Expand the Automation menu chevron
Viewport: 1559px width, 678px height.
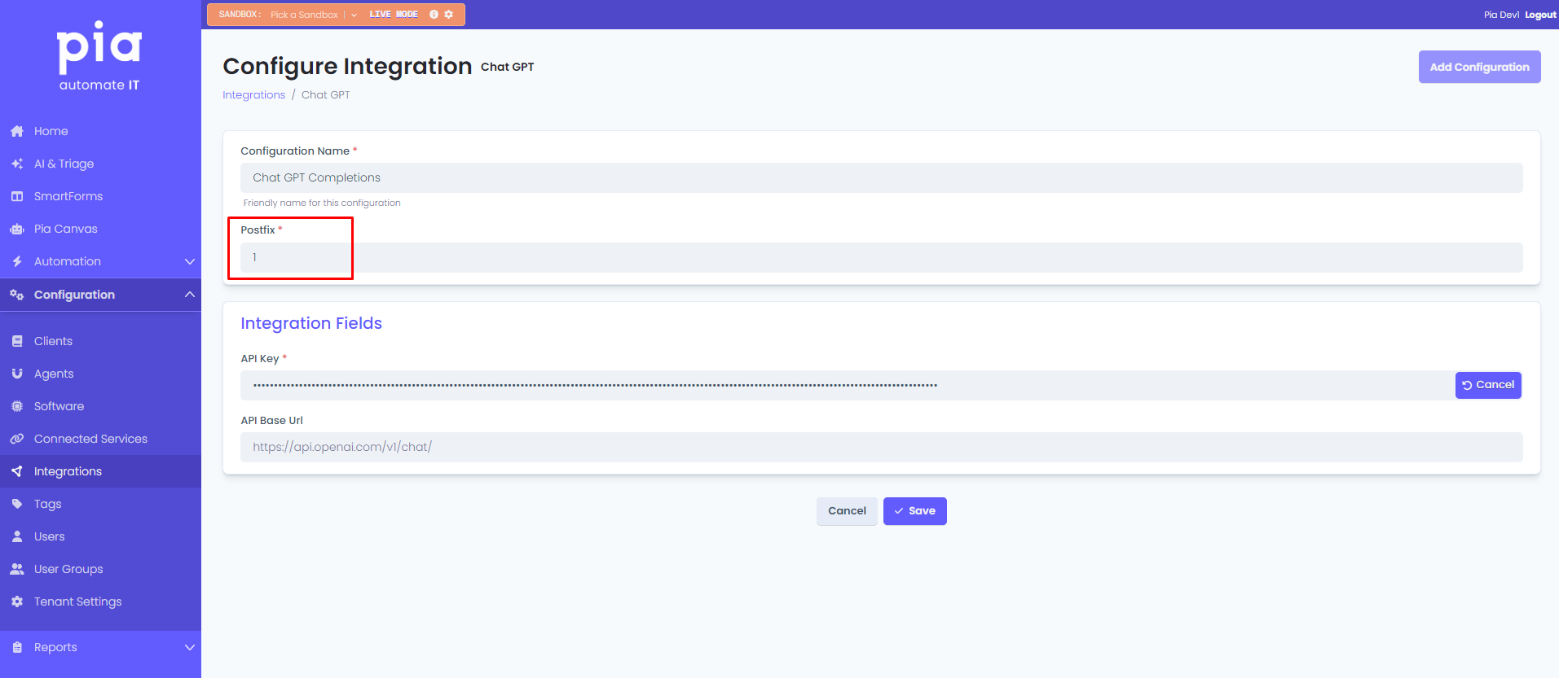click(190, 261)
